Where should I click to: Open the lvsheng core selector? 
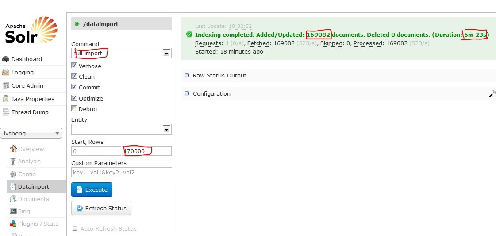pos(31,133)
